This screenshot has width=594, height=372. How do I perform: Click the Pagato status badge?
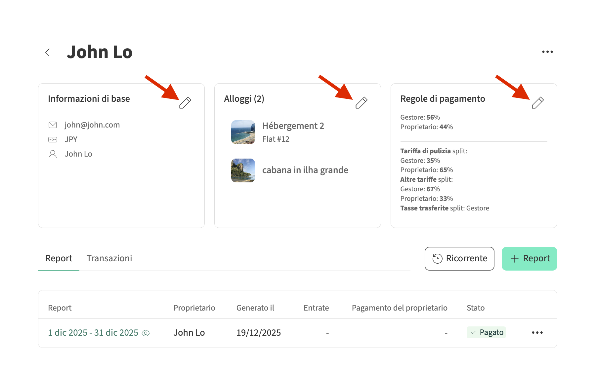pyautogui.click(x=486, y=332)
